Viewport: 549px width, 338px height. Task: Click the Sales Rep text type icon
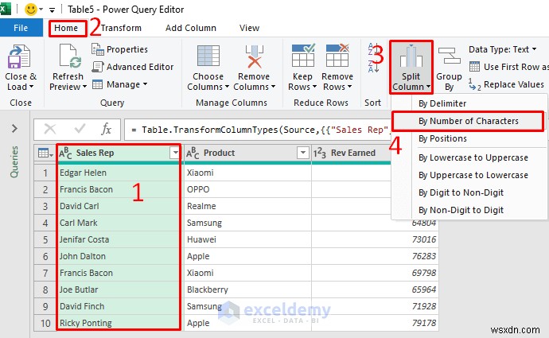(x=65, y=153)
